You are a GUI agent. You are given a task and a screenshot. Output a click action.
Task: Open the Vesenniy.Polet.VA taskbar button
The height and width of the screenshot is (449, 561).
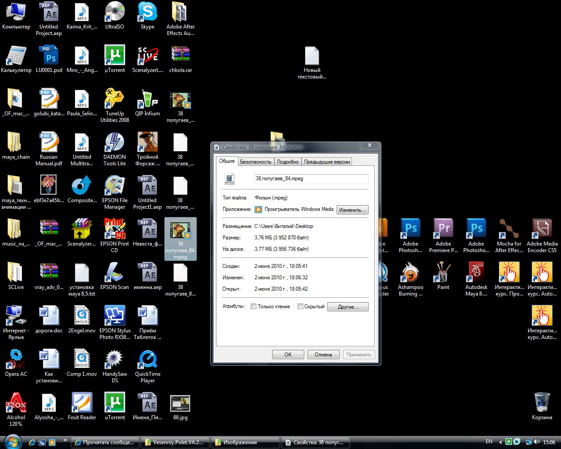coord(175,442)
